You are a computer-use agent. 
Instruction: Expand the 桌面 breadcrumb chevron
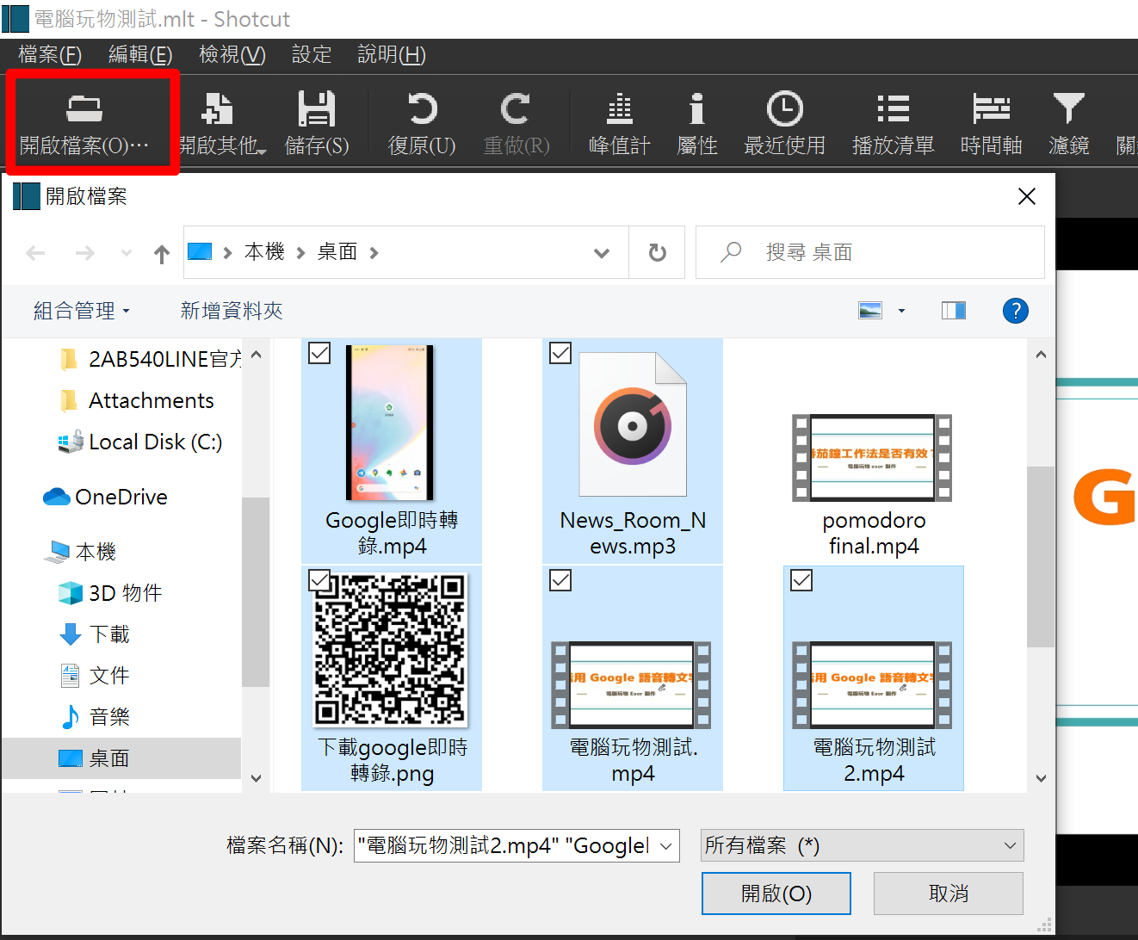pyautogui.click(x=374, y=253)
